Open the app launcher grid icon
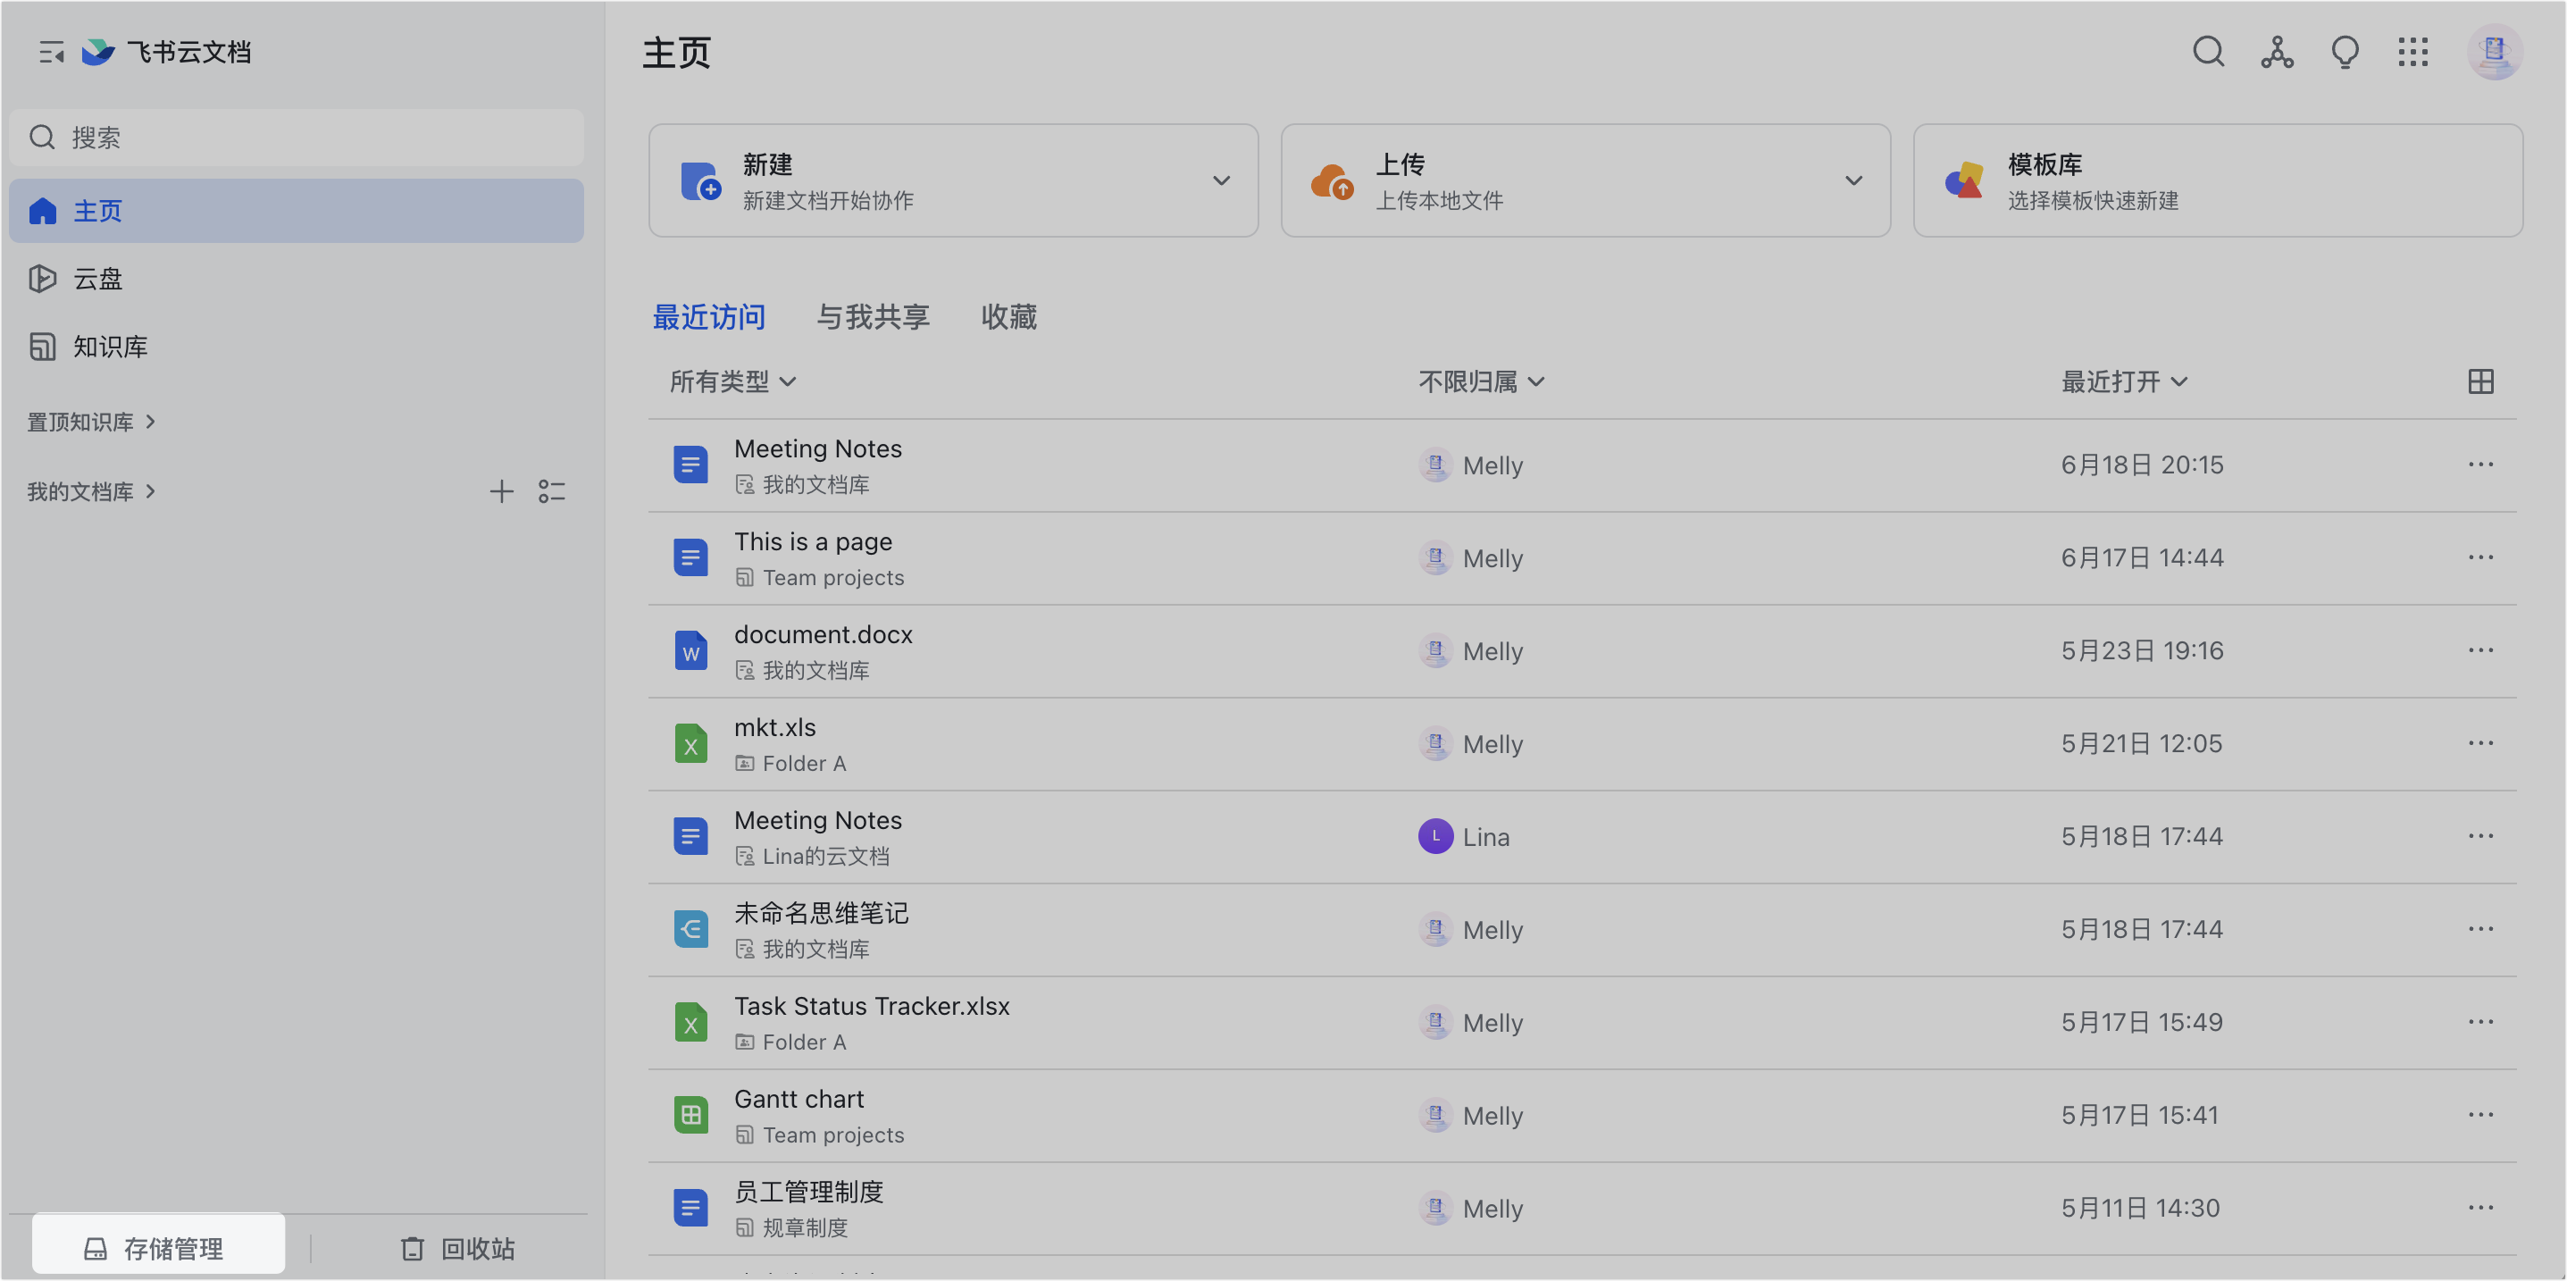 pos(2412,52)
